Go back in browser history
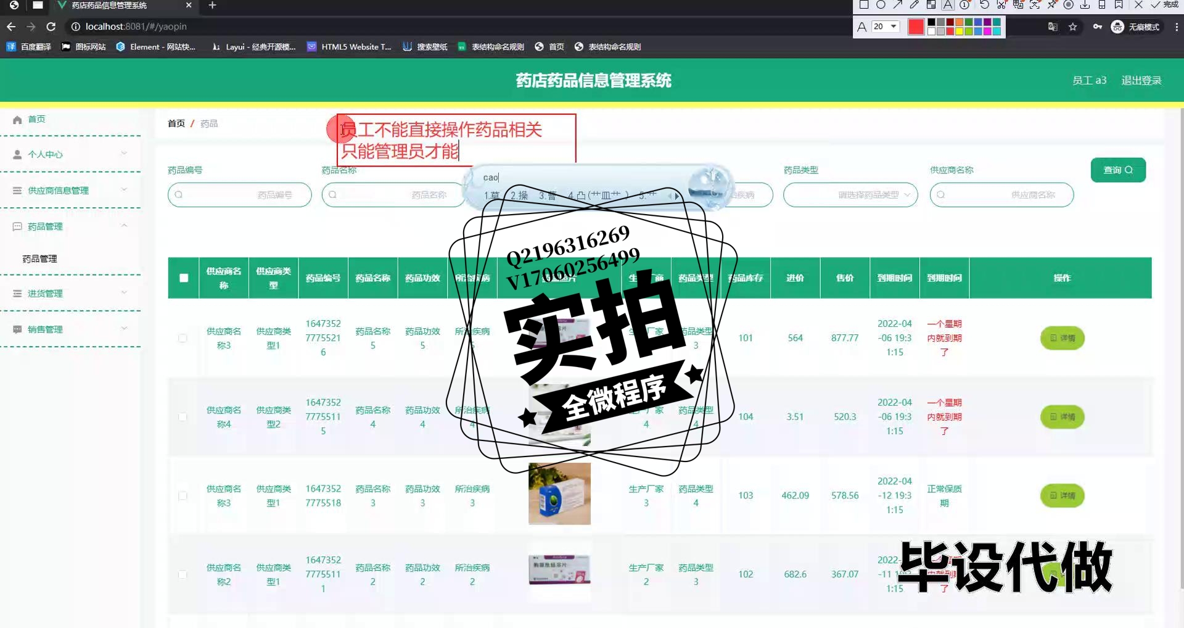The width and height of the screenshot is (1184, 628). point(11,27)
